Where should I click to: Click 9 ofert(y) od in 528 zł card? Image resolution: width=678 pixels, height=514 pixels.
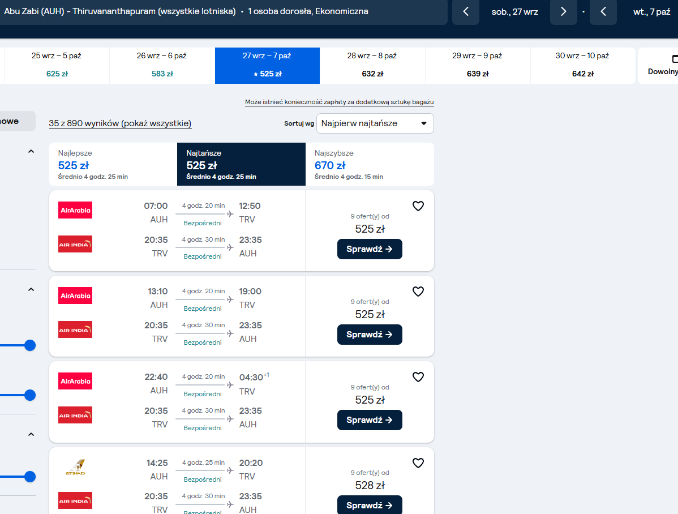(370, 473)
